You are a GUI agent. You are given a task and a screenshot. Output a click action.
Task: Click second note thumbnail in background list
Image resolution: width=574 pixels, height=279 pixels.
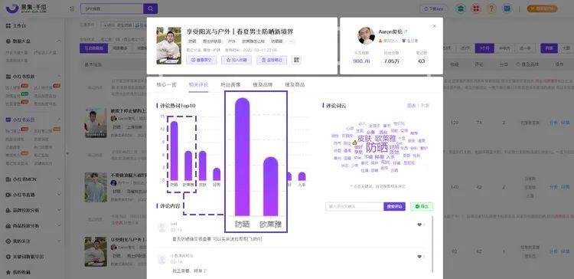(x=96, y=187)
